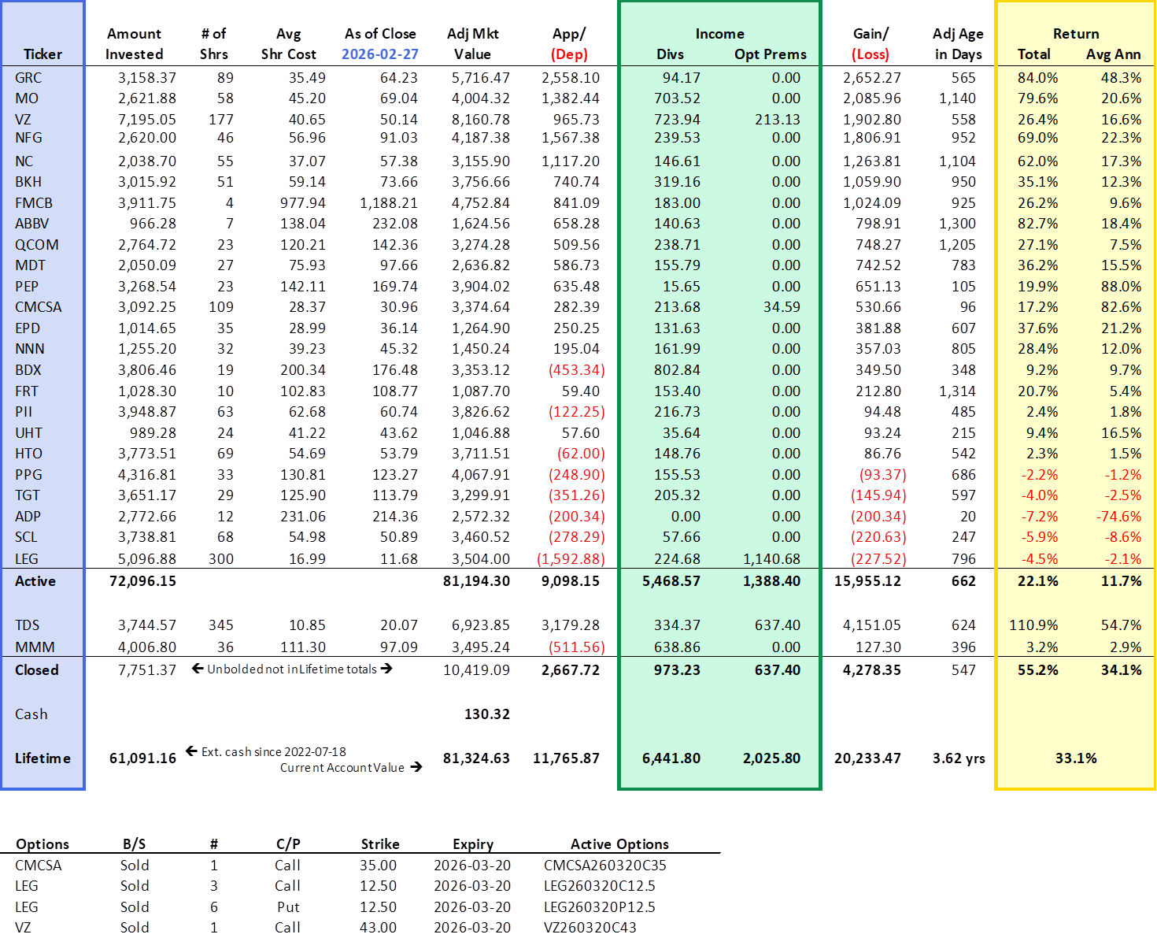The width and height of the screenshot is (1157, 938).
Task: Click the CMCSA260320C35 option symbol
Action: click(x=604, y=866)
